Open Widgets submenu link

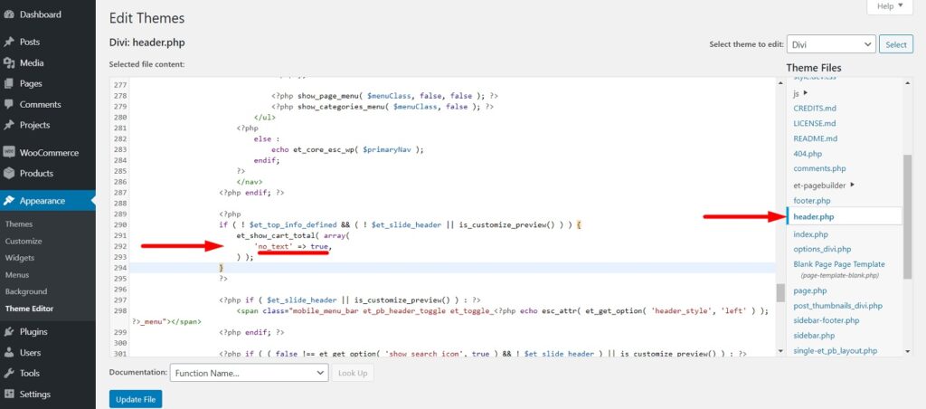click(20, 258)
